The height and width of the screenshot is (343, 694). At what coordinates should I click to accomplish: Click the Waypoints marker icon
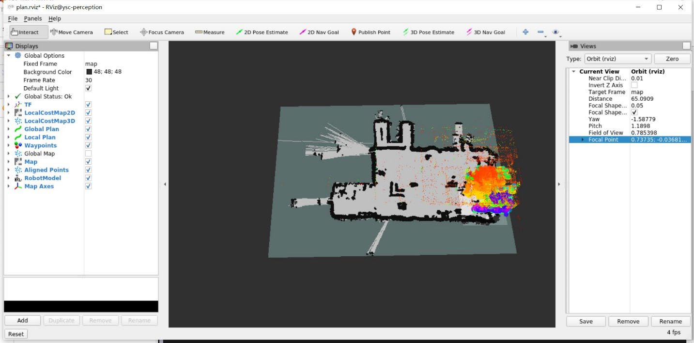coord(18,145)
